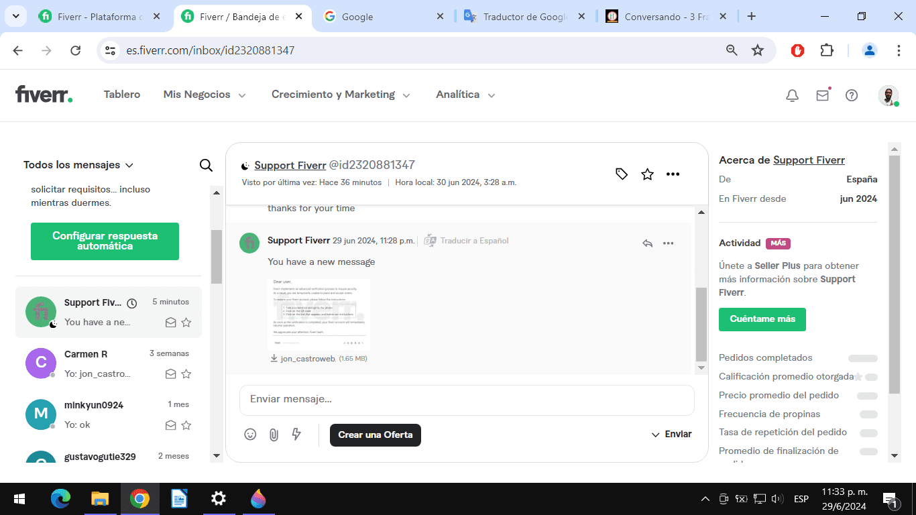This screenshot has width=916, height=515.
Task: Click Crear una Oferta button
Action: point(376,435)
